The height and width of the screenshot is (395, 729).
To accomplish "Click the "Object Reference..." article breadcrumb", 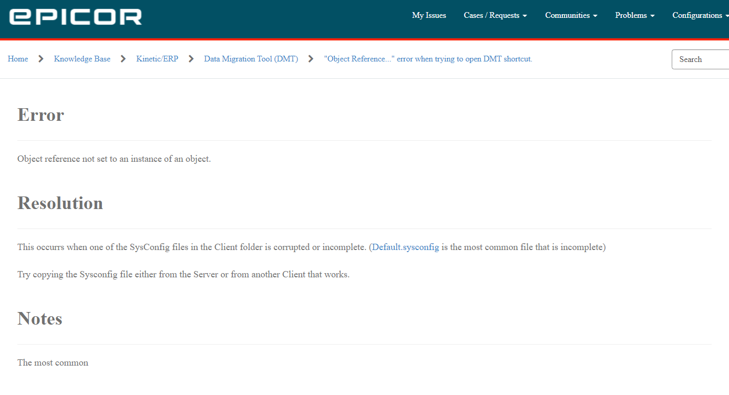I will point(428,59).
